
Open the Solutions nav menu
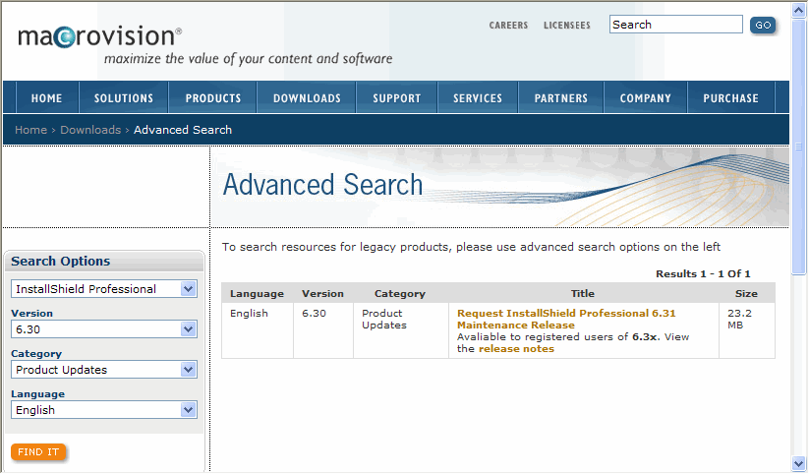coord(124,98)
